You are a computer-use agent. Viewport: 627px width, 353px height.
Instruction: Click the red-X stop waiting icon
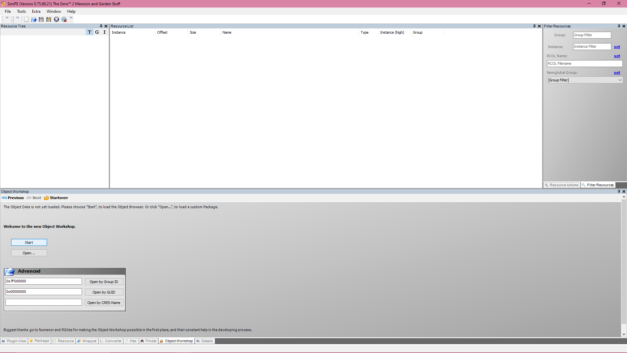click(64, 20)
